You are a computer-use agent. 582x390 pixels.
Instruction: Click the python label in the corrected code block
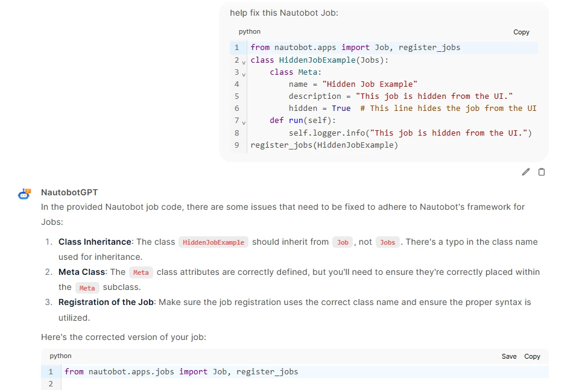tap(60, 356)
